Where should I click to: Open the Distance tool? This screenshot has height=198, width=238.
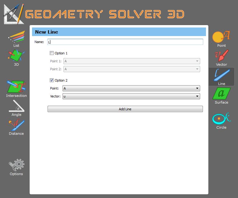coord(16,127)
